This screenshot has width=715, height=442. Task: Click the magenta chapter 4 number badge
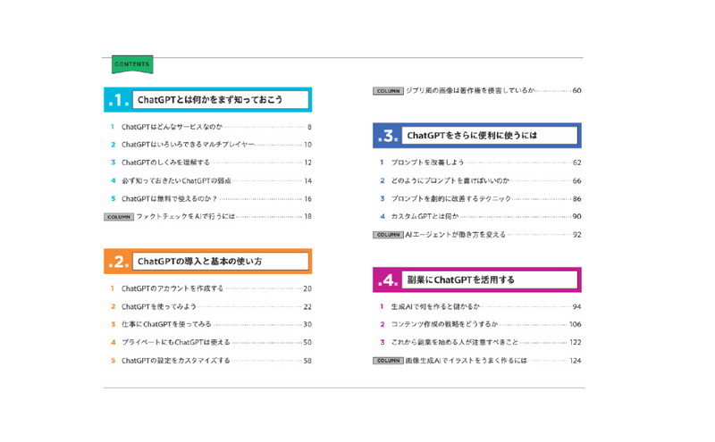coord(388,280)
